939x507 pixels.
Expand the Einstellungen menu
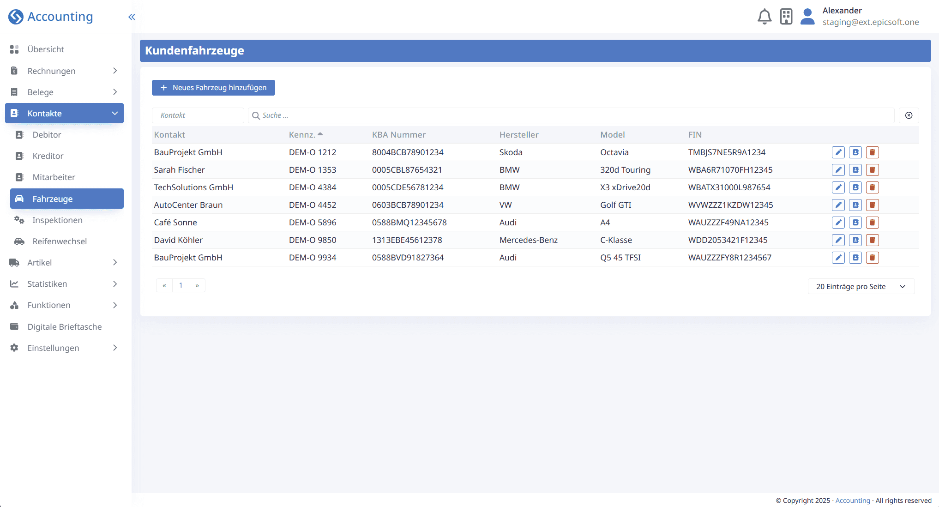(64, 348)
